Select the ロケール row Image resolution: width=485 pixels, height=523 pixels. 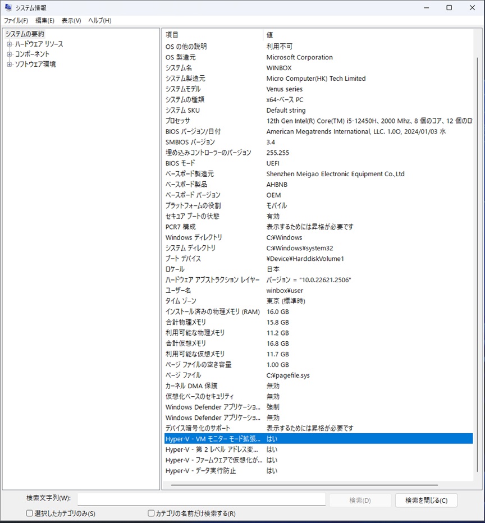pos(318,269)
